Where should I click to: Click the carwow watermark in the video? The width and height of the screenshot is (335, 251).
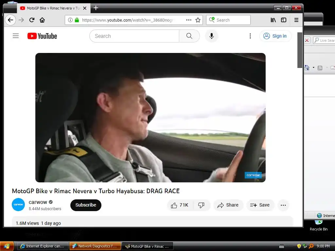pyautogui.click(x=253, y=175)
